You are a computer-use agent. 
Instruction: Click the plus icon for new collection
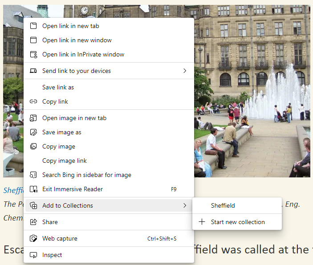tap(202, 222)
